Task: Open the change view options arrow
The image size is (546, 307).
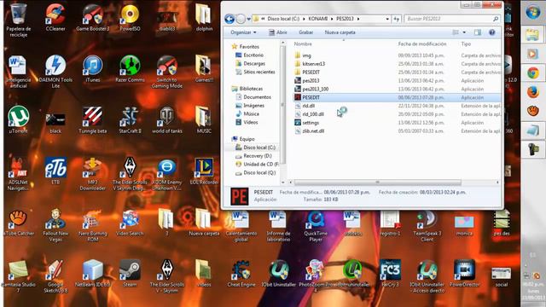Action: [x=464, y=32]
